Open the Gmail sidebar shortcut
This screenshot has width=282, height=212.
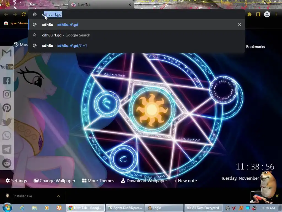coord(7,53)
